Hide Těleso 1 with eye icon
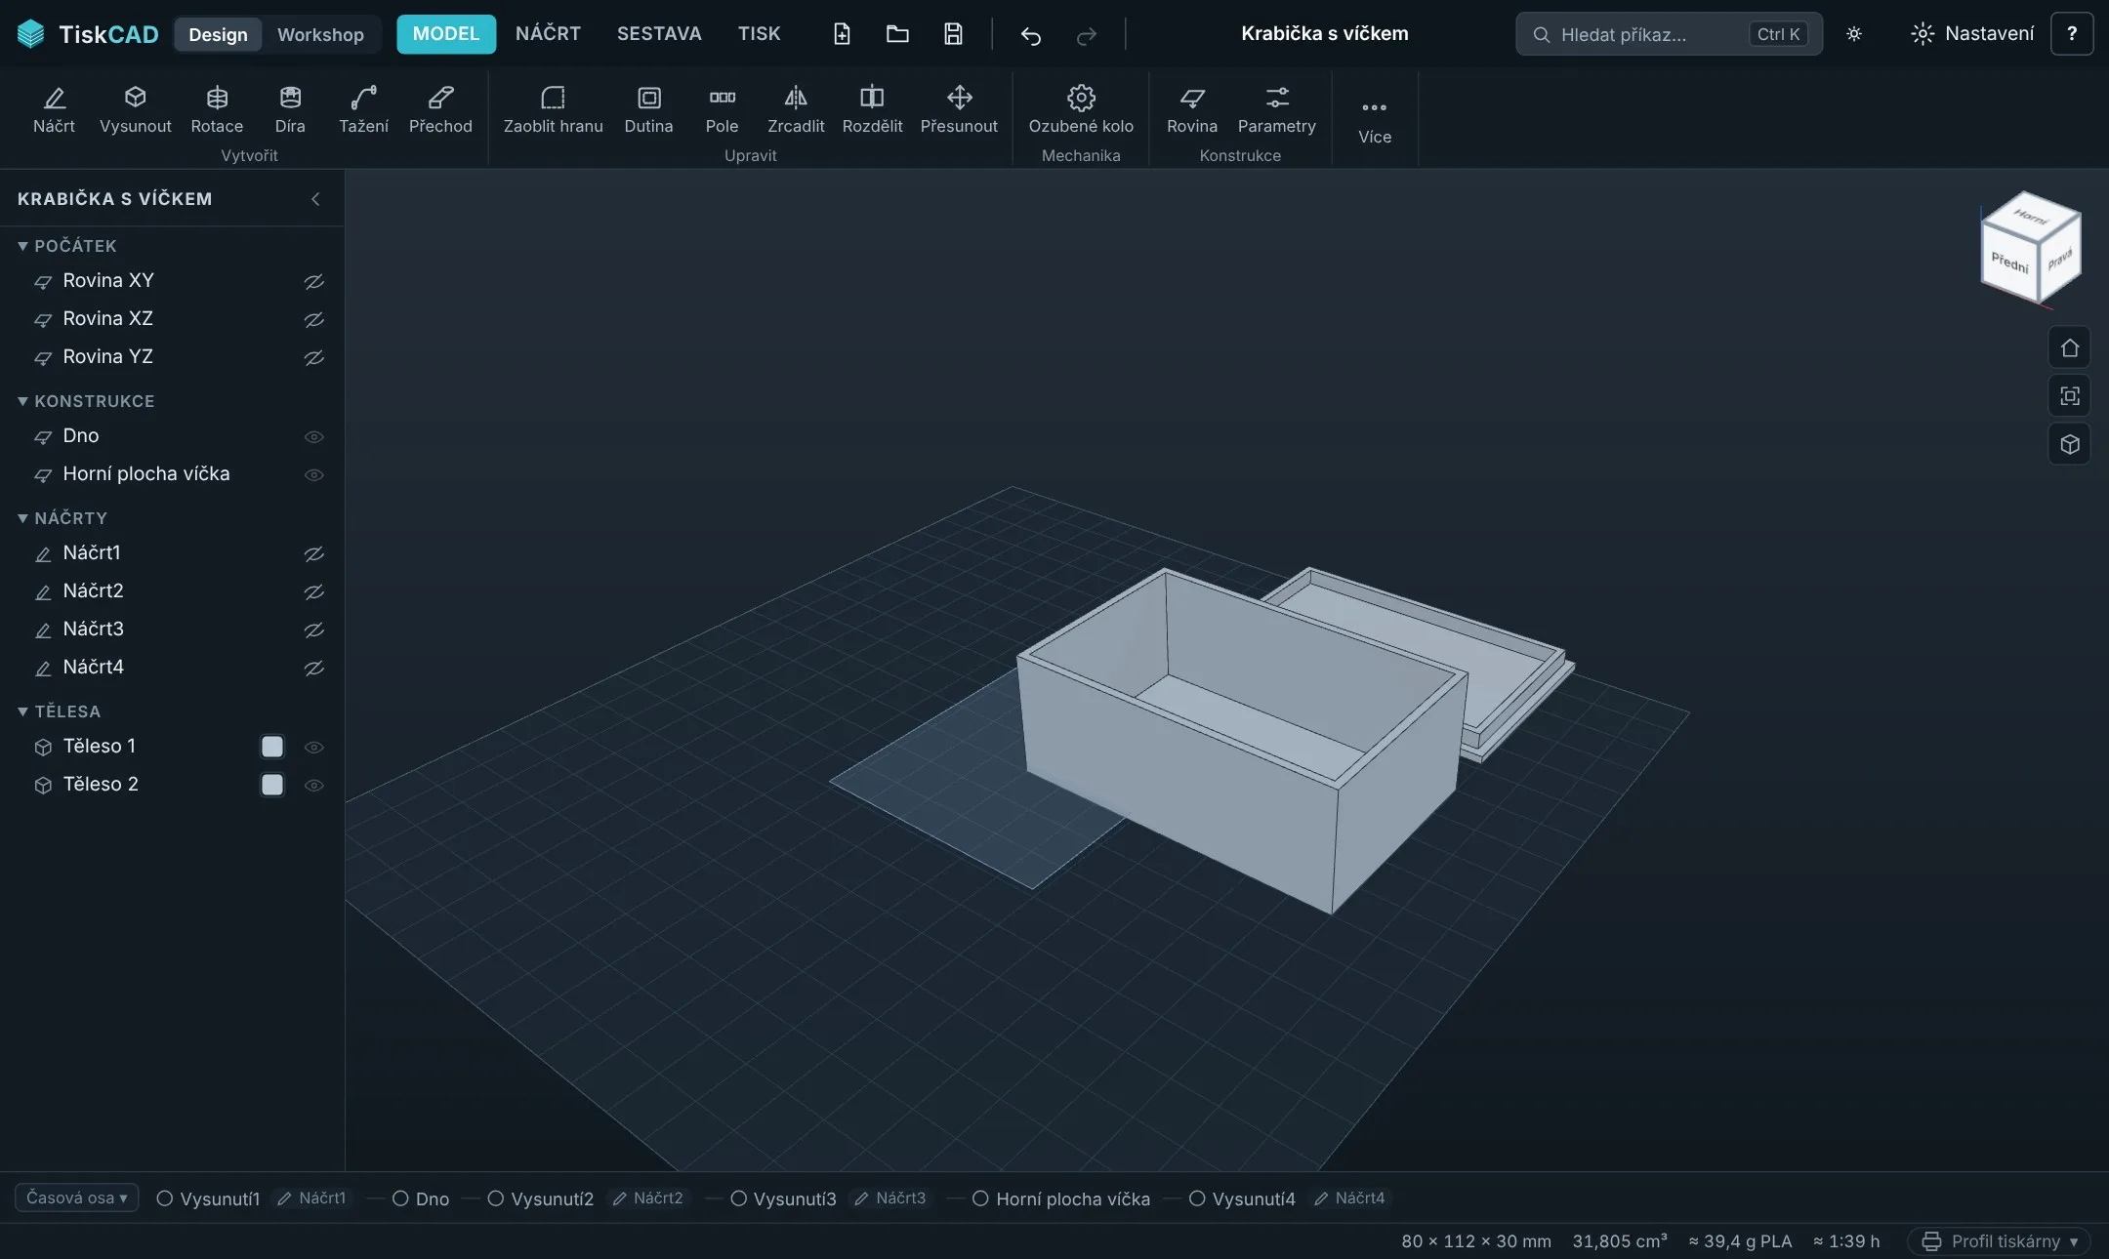The height and width of the screenshot is (1259, 2109). click(x=313, y=747)
